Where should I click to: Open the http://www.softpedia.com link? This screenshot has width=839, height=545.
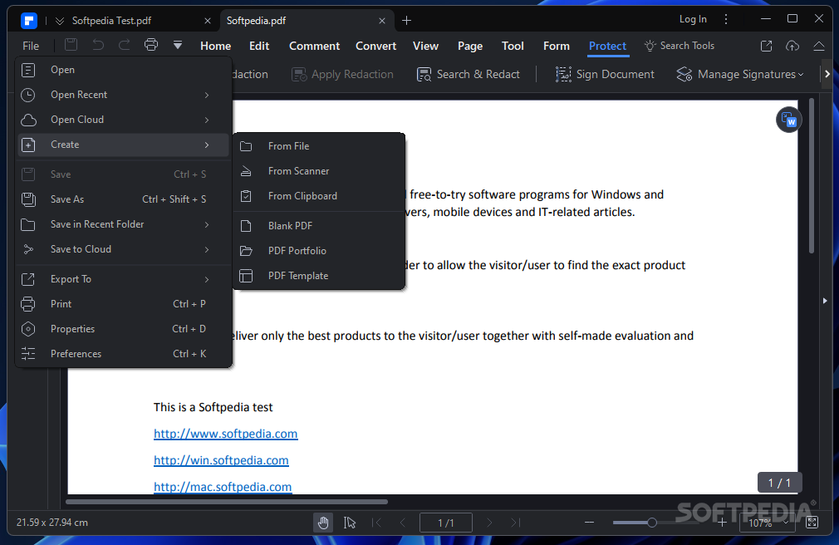225,434
